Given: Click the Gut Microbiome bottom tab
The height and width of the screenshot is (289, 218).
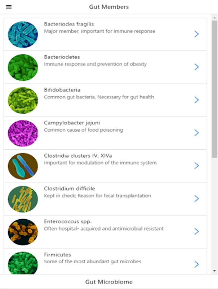Looking at the screenshot, I should point(109,282).
